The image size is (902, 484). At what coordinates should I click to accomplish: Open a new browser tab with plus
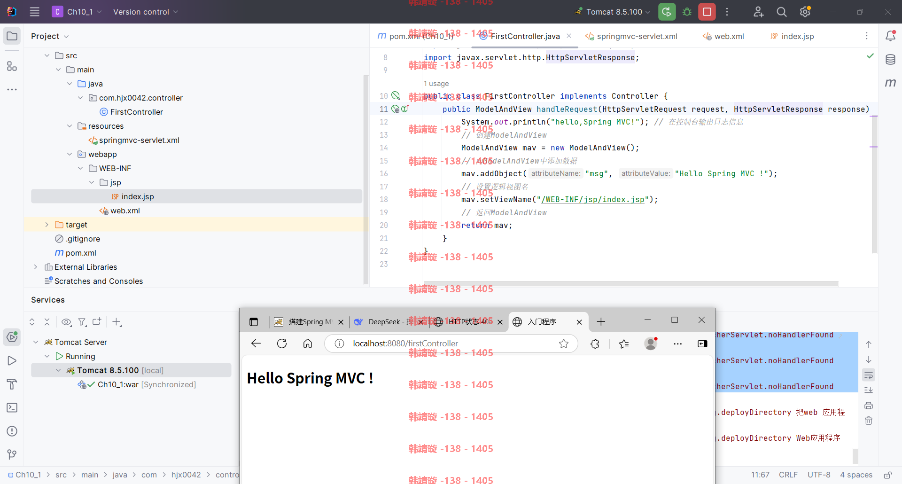[601, 322]
